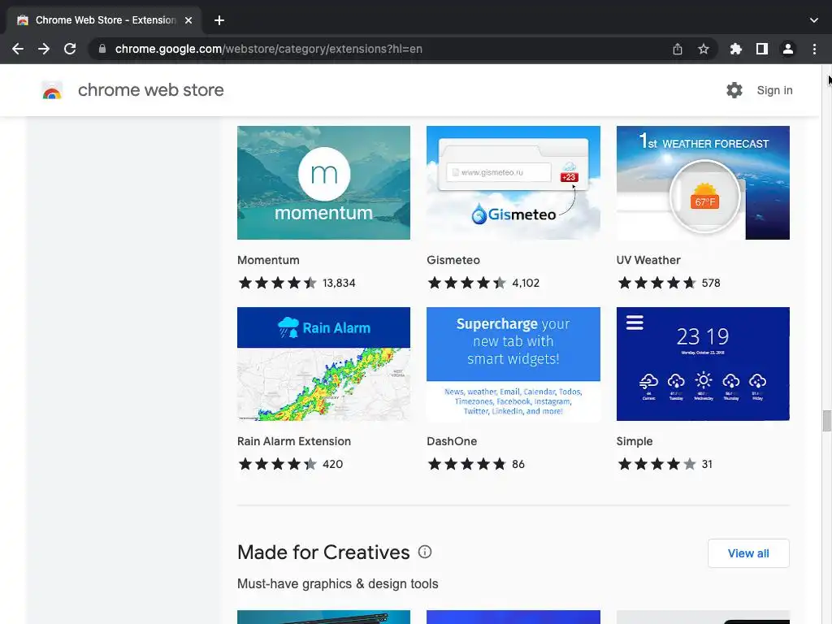
Task: Click the 4,102 review count
Action: [x=526, y=283]
